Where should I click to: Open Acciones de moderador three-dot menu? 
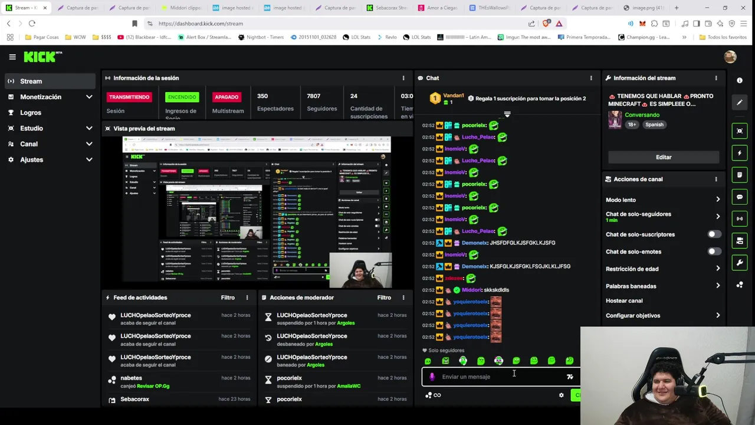tap(403, 297)
